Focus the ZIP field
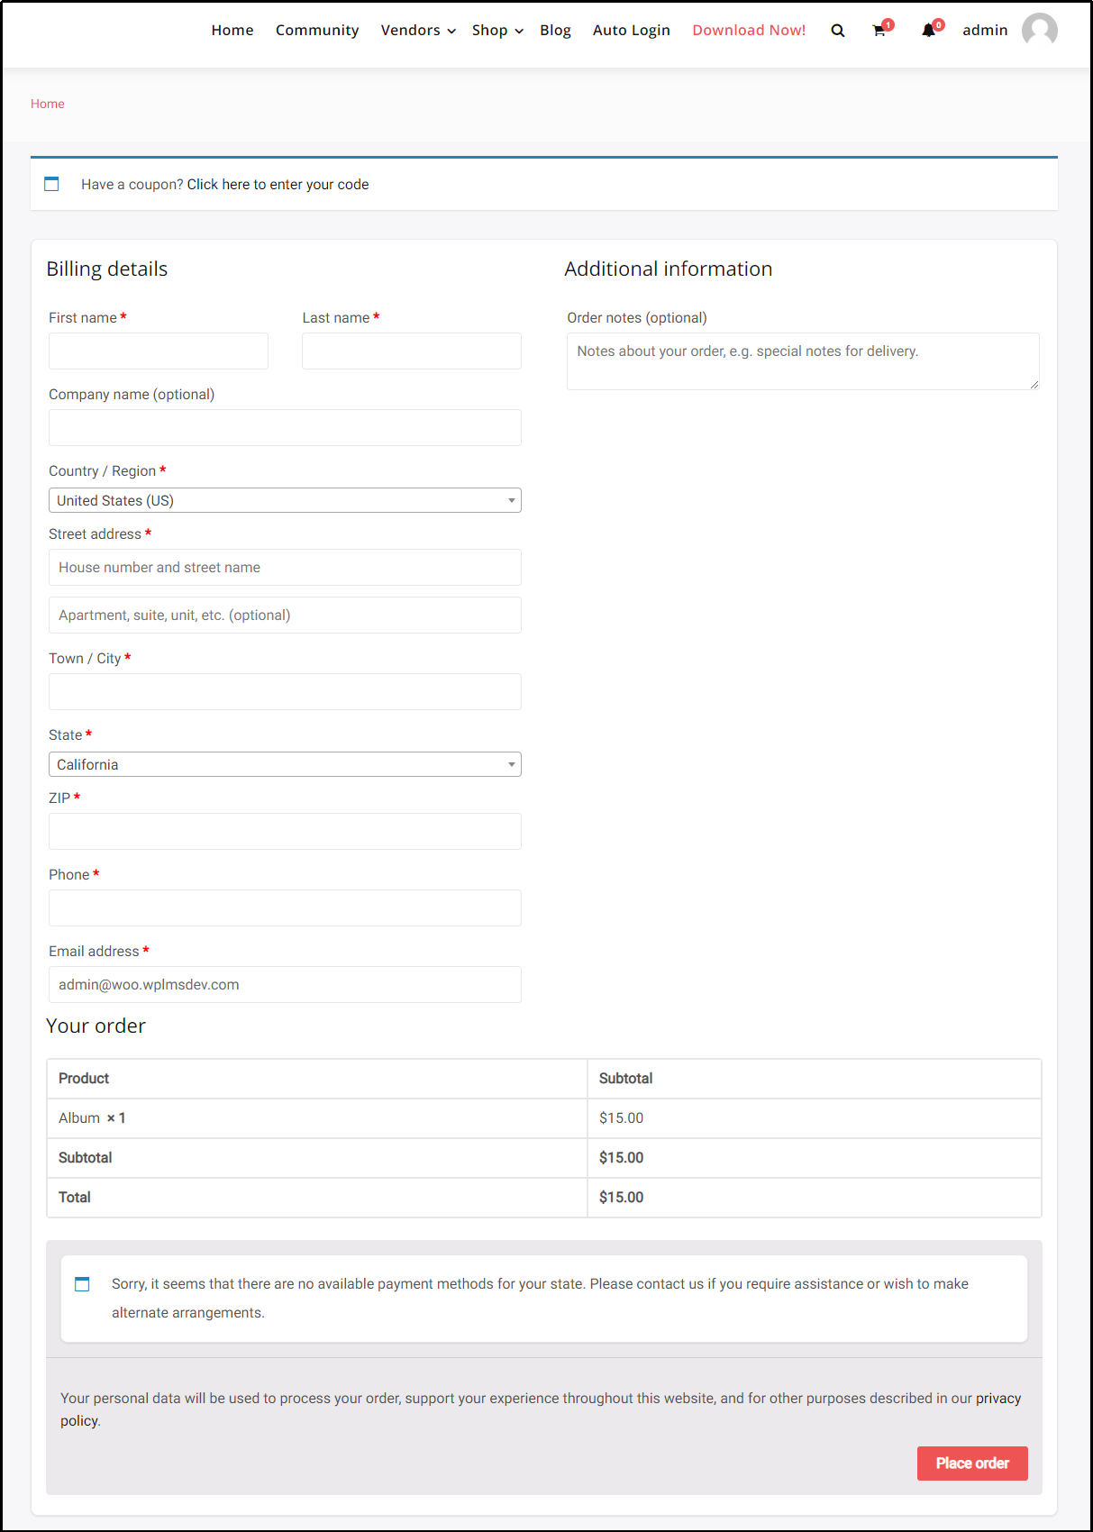 (285, 831)
